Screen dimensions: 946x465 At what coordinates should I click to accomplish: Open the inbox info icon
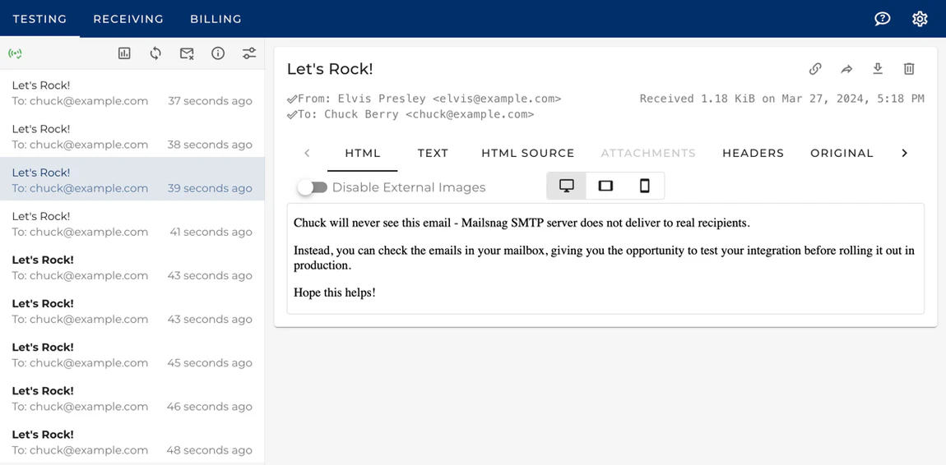[218, 53]
